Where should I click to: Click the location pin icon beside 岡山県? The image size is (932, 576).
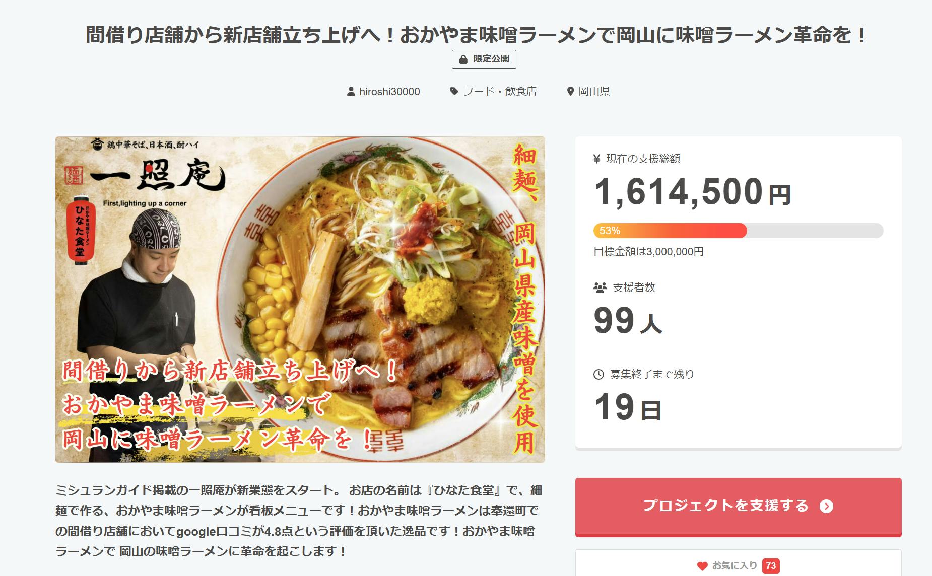(570, 91)
